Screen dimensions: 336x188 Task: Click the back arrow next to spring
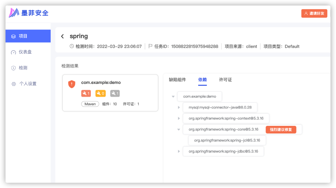coord(63,36)
